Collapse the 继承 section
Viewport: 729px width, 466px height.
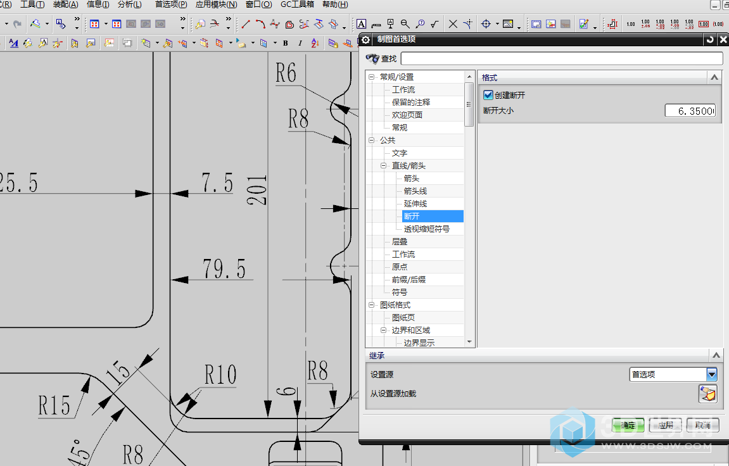[716, 355]
